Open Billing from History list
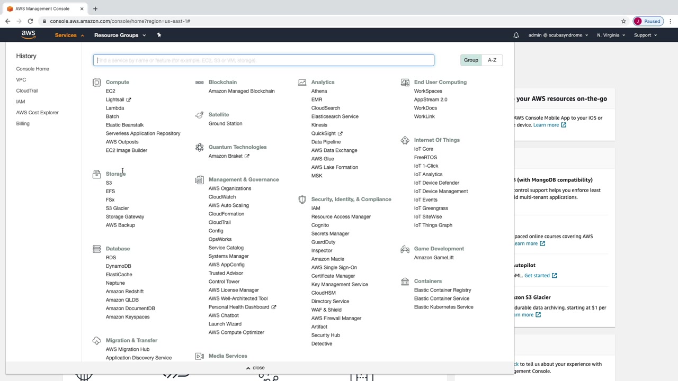 coord(23,123)
